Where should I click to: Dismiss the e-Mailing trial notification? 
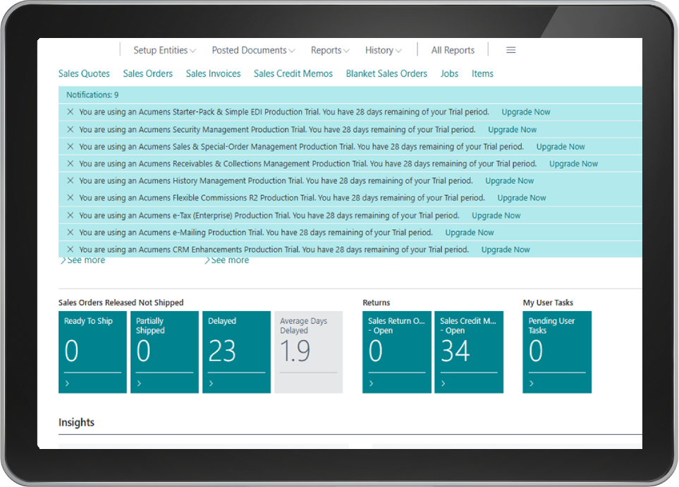pos(70,232)
